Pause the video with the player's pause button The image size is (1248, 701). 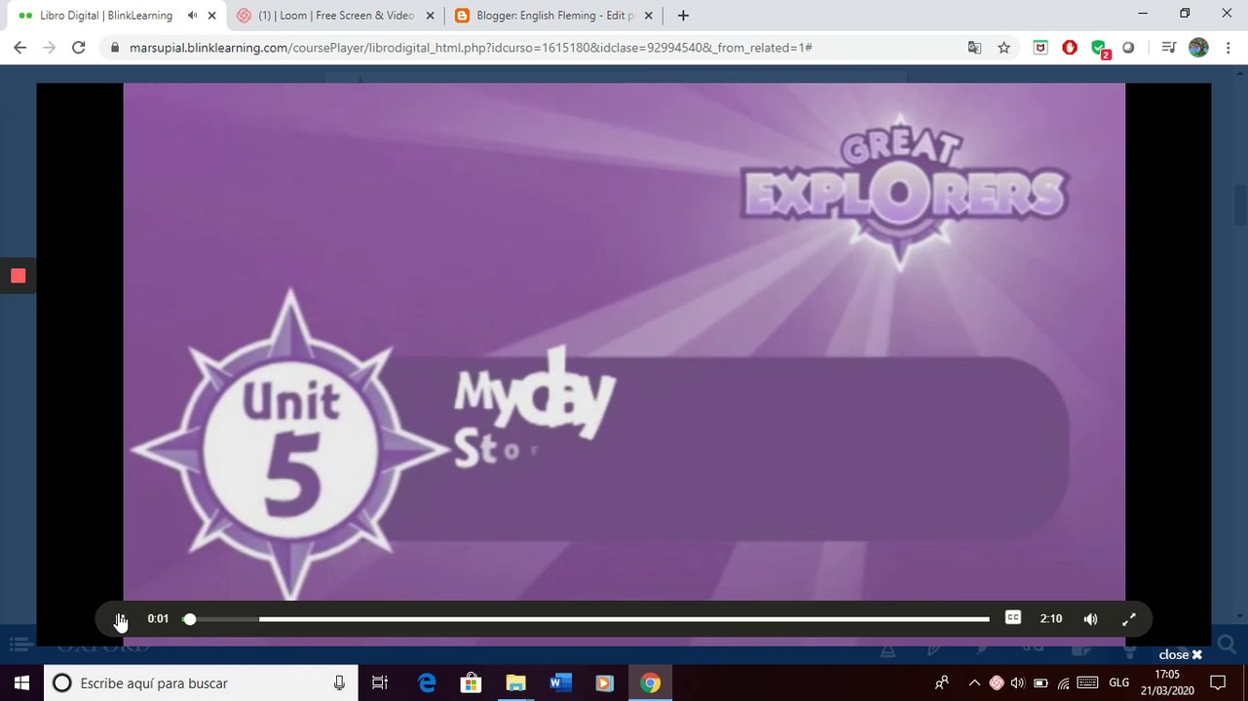[x=119, y=619]
